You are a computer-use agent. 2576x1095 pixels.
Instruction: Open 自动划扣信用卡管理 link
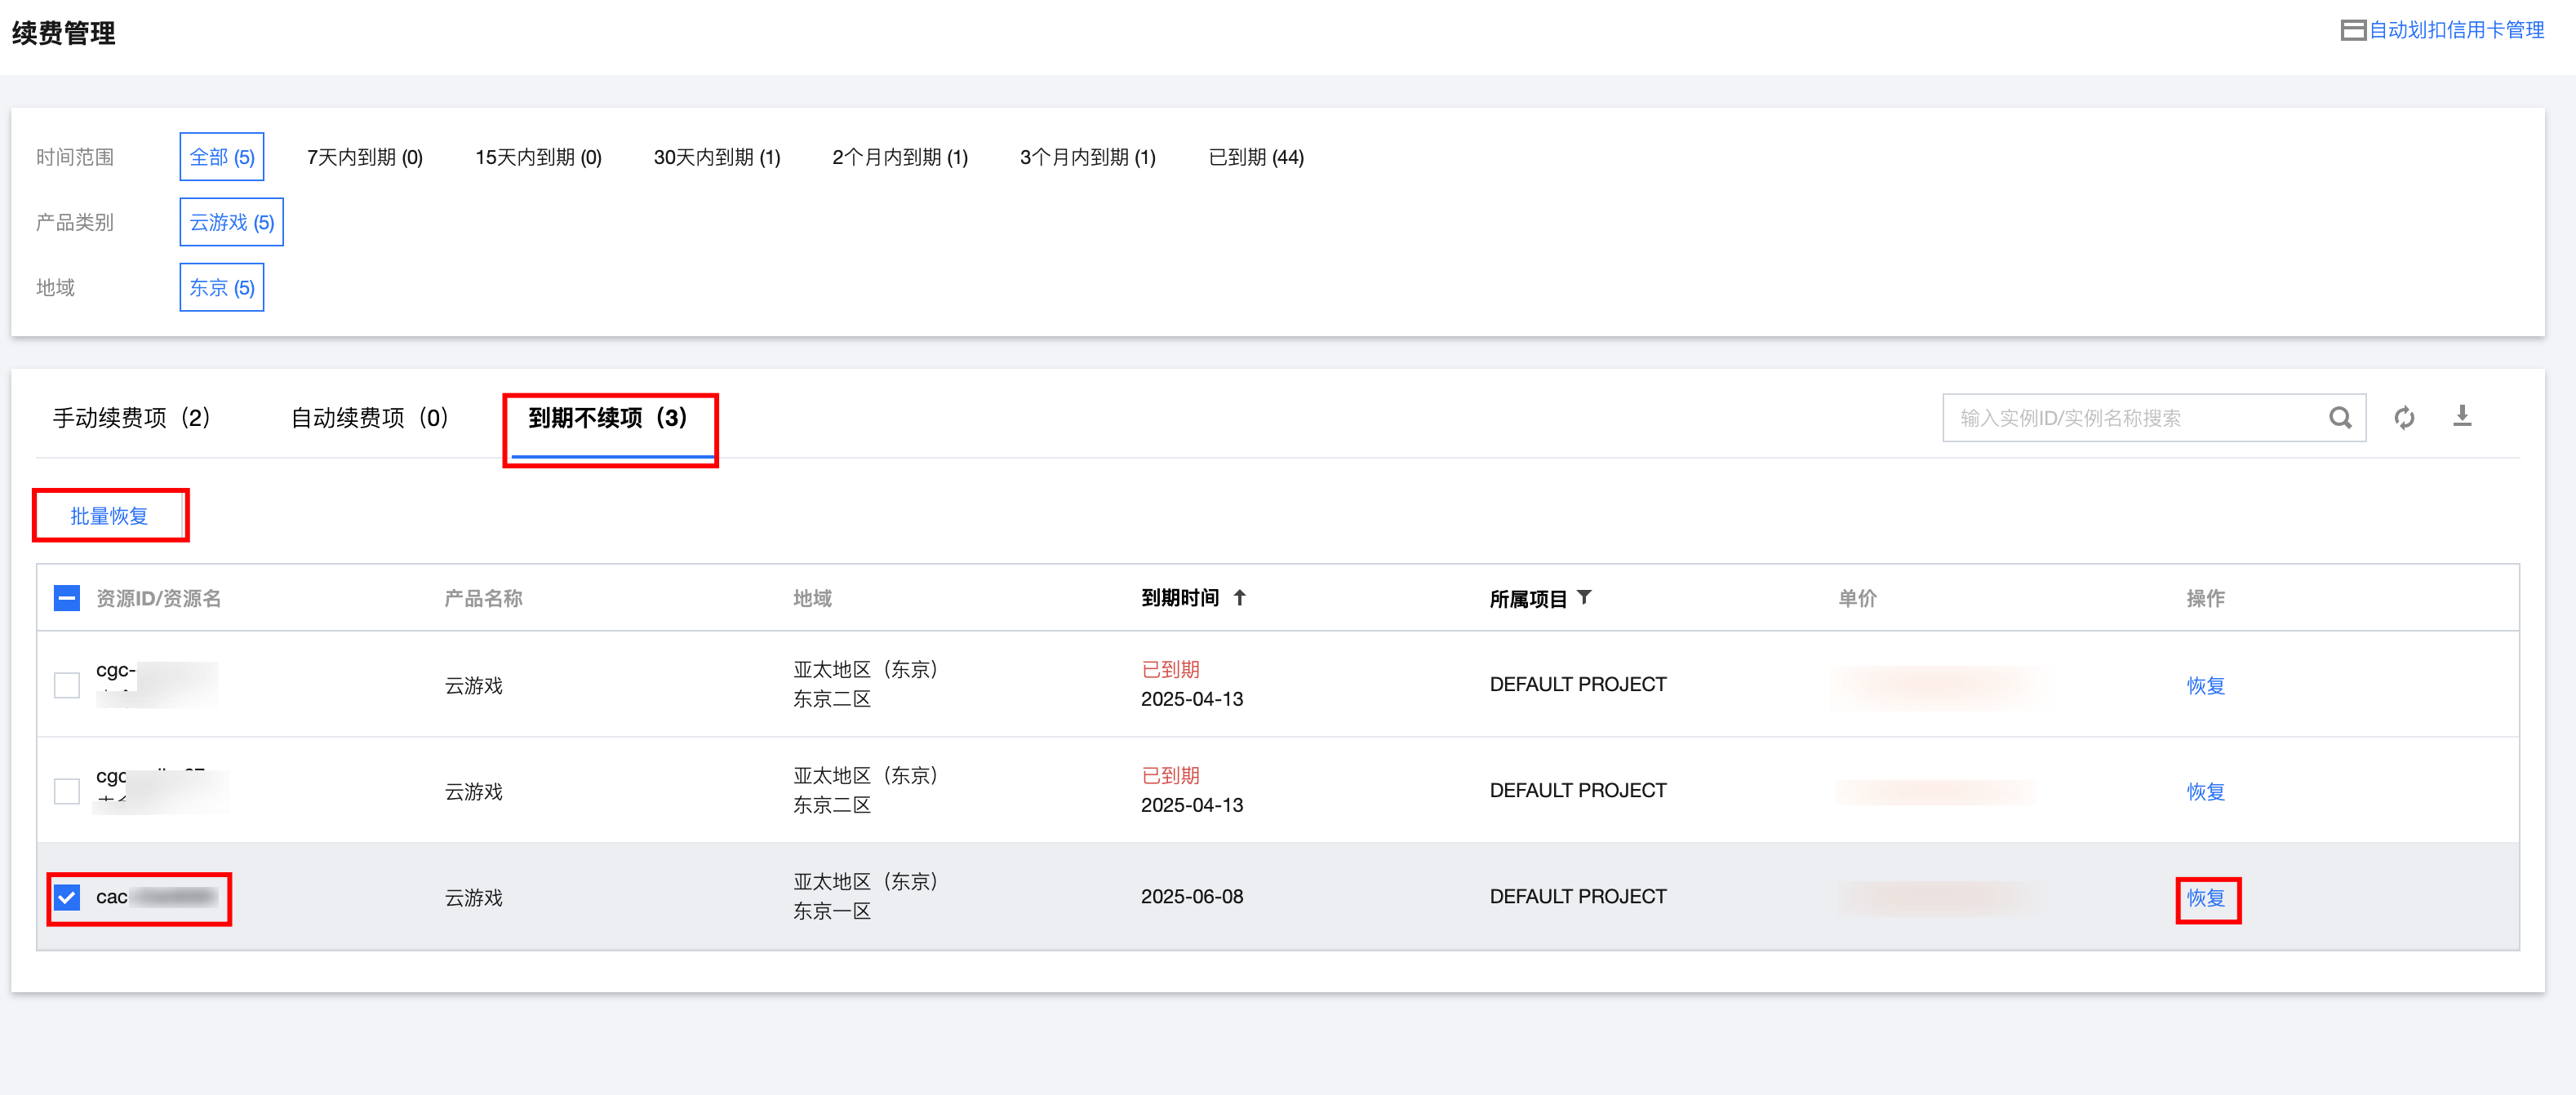tap(2456, 31)
